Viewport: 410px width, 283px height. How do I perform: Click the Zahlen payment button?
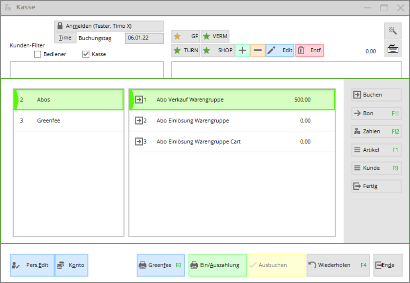coord(376,132)
